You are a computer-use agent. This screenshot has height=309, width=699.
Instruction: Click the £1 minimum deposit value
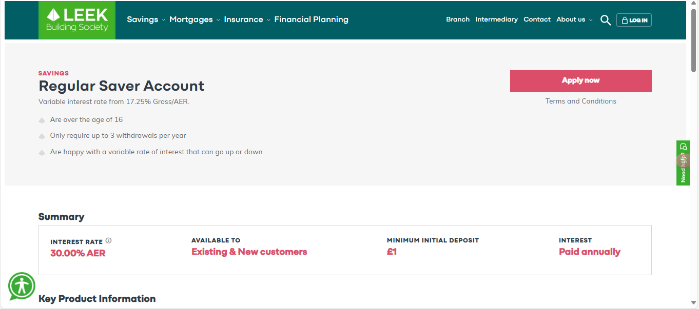392,252
